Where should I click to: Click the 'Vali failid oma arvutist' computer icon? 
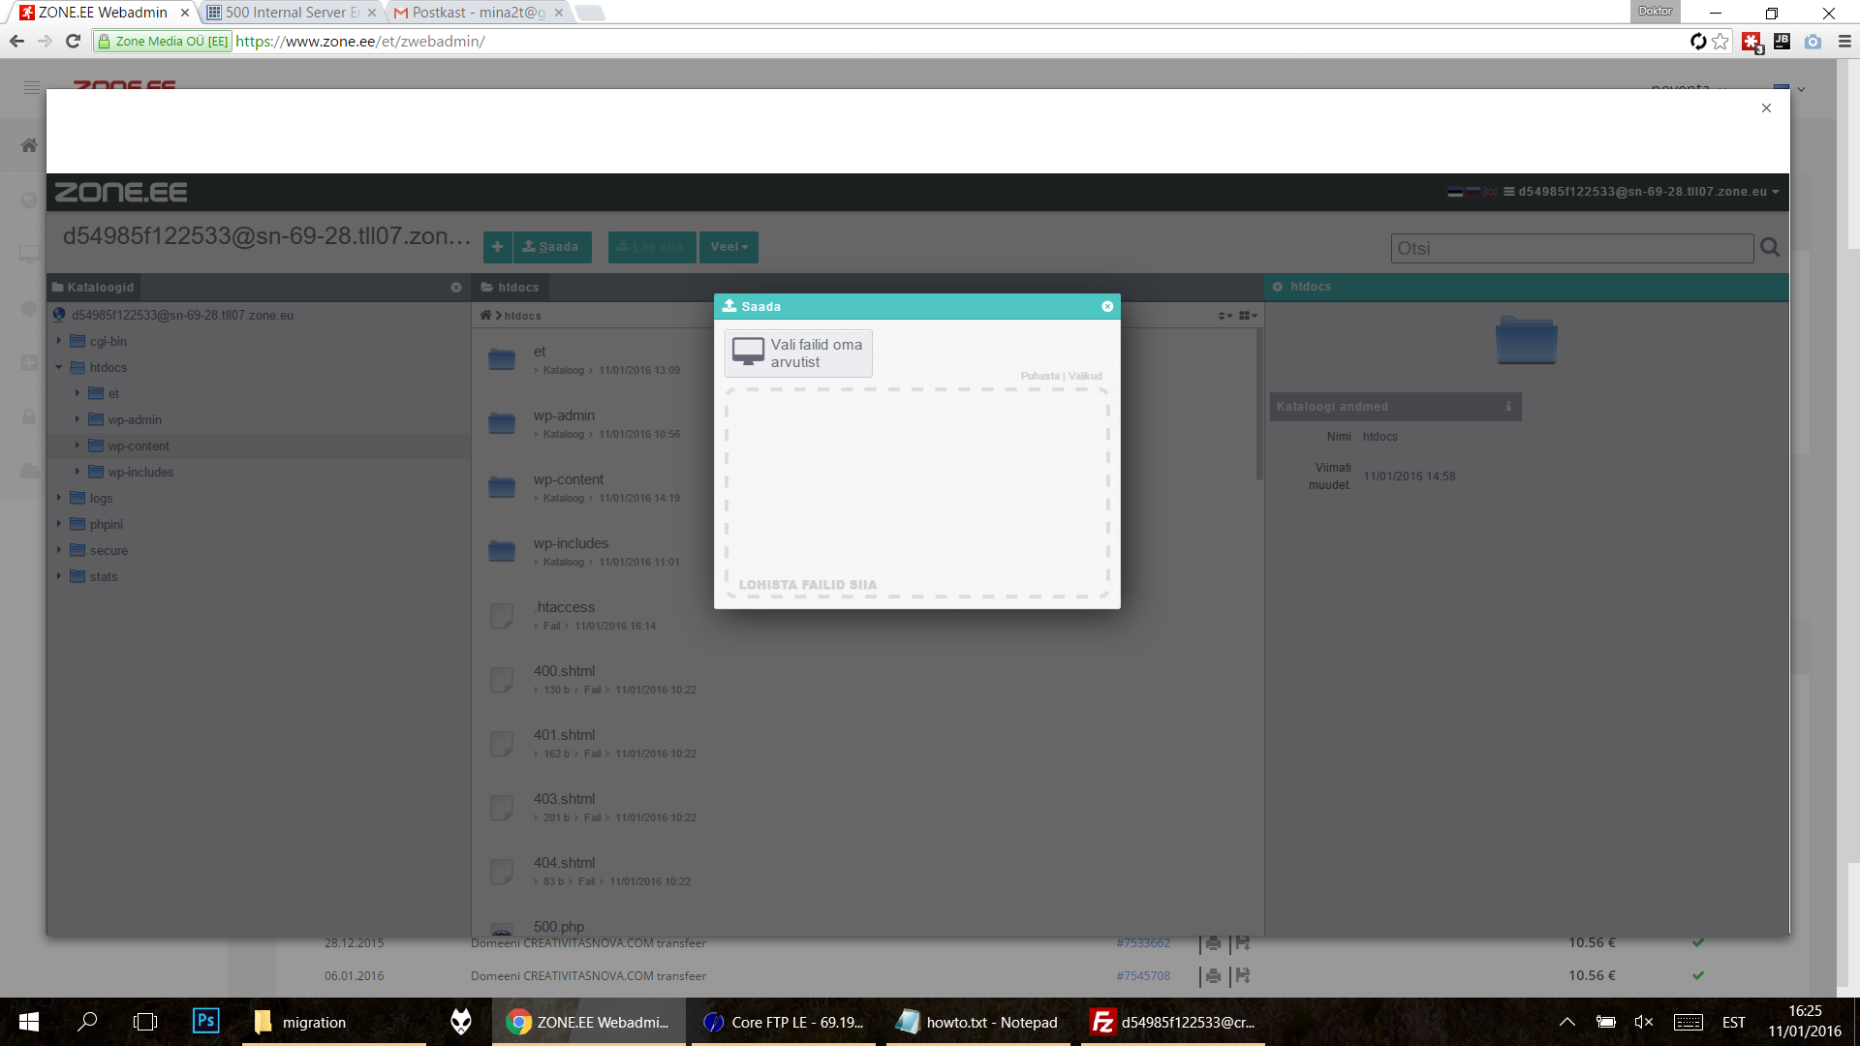(745, 353)
